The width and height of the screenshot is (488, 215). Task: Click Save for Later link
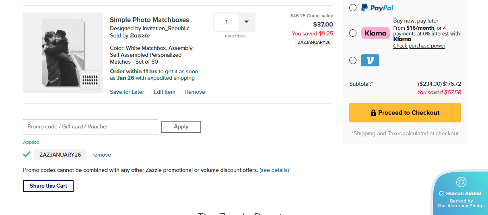pos(127,92)
